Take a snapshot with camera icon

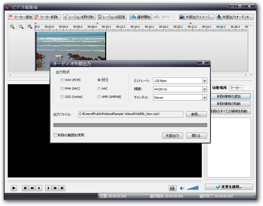click(173, 188)
